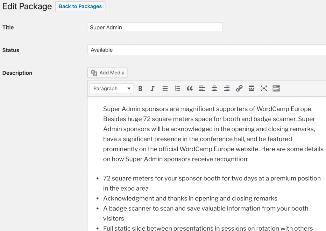Focus the Title field with Super Admin
The width and height of the screenshot is (326, 231).
coord(155,27)
